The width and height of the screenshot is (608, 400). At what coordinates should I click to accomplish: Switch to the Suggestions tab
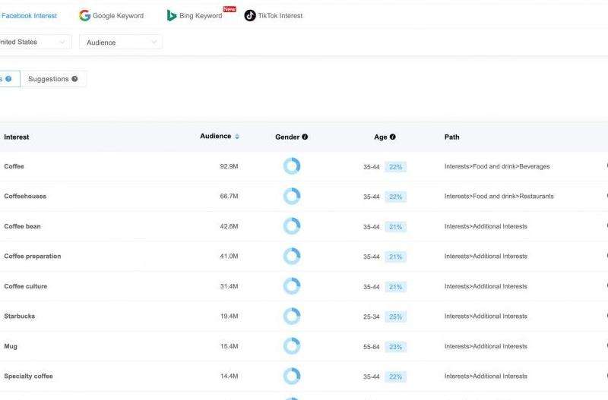[53, 79]
